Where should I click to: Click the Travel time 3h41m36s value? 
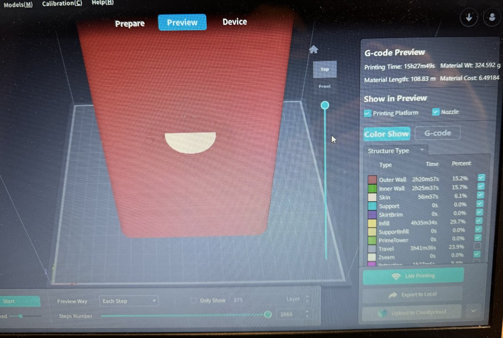[423, 248]
